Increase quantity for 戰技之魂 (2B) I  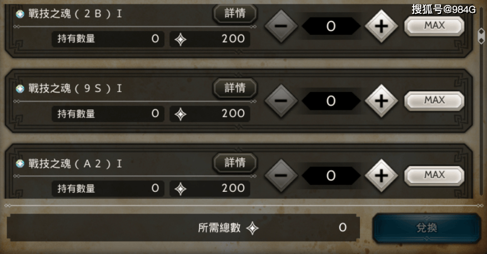[x=381, y=26]
